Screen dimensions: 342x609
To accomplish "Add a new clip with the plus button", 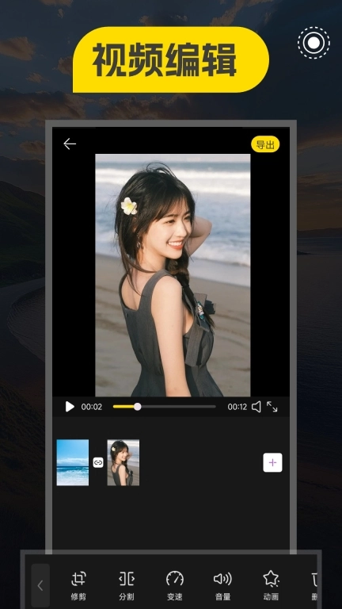I will (x=272, y=462).
